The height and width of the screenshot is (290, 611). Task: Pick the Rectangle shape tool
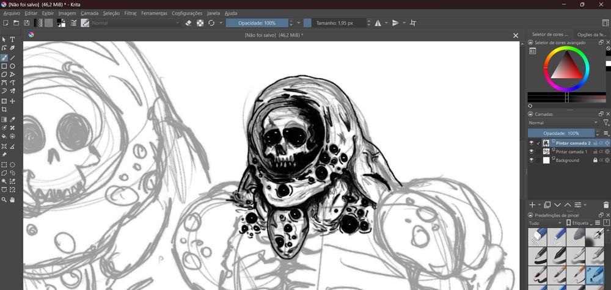[4, 66]
